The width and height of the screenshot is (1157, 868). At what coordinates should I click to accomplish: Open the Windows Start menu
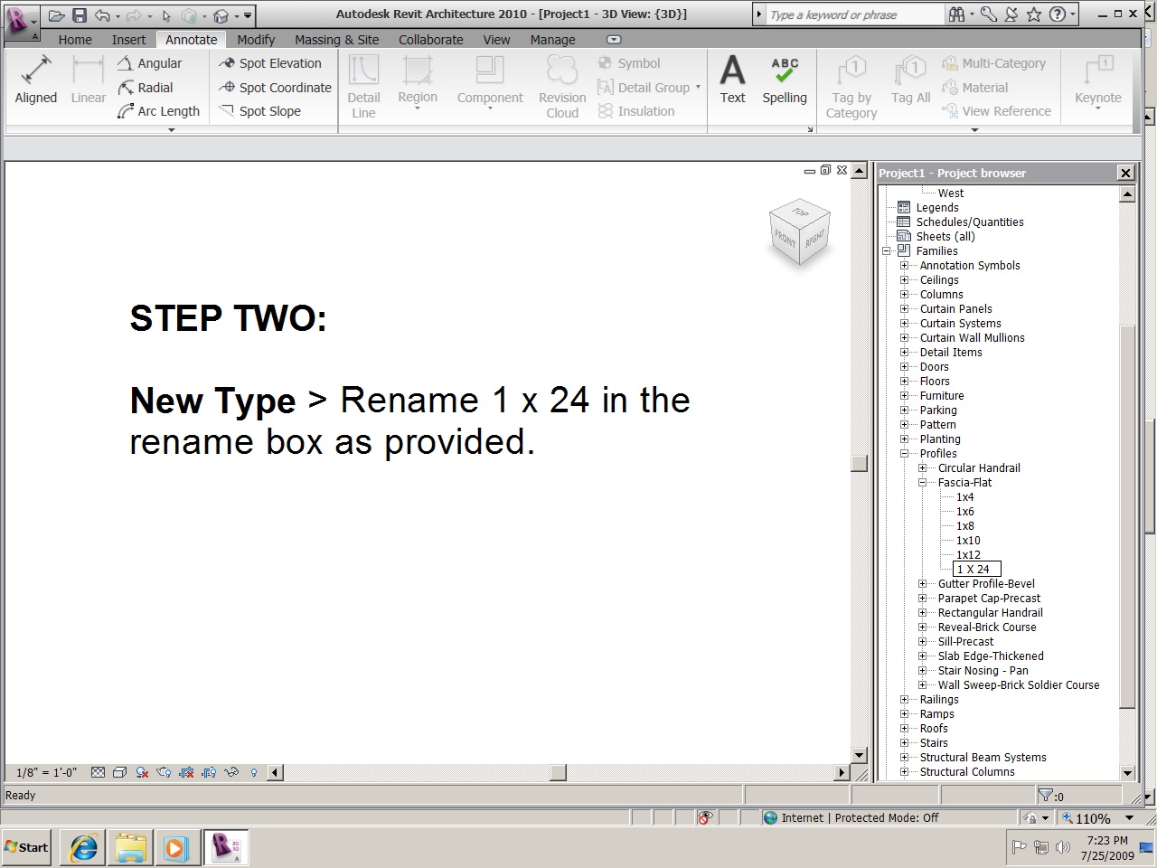coord(26,847)
